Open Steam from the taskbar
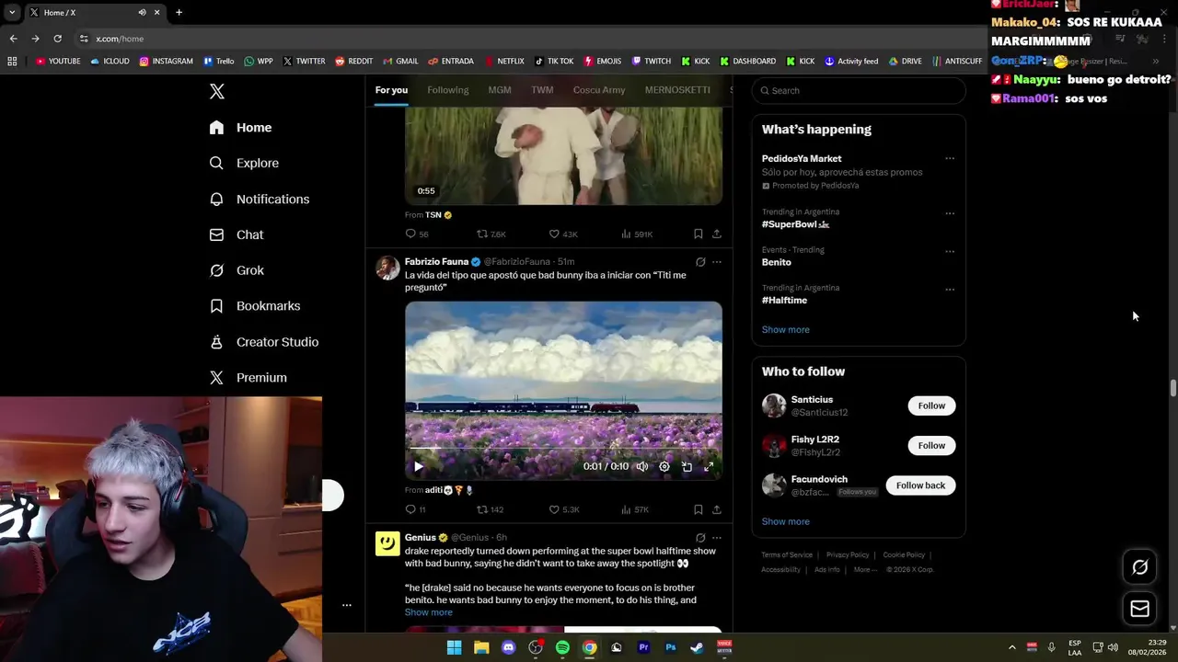This screenshot has height=662, width=1178. click(x=698, y=647)
